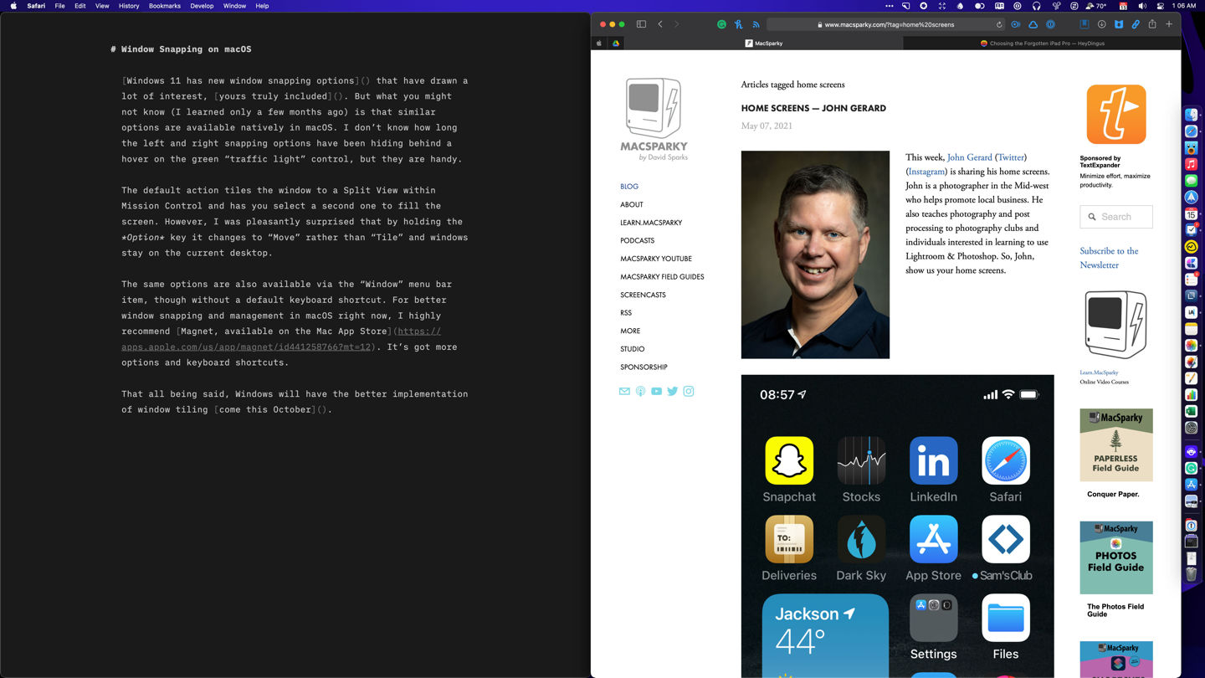
Task: Follow the Twitter link in article text
Action: pyautogui.click(x=1011, y=157)
